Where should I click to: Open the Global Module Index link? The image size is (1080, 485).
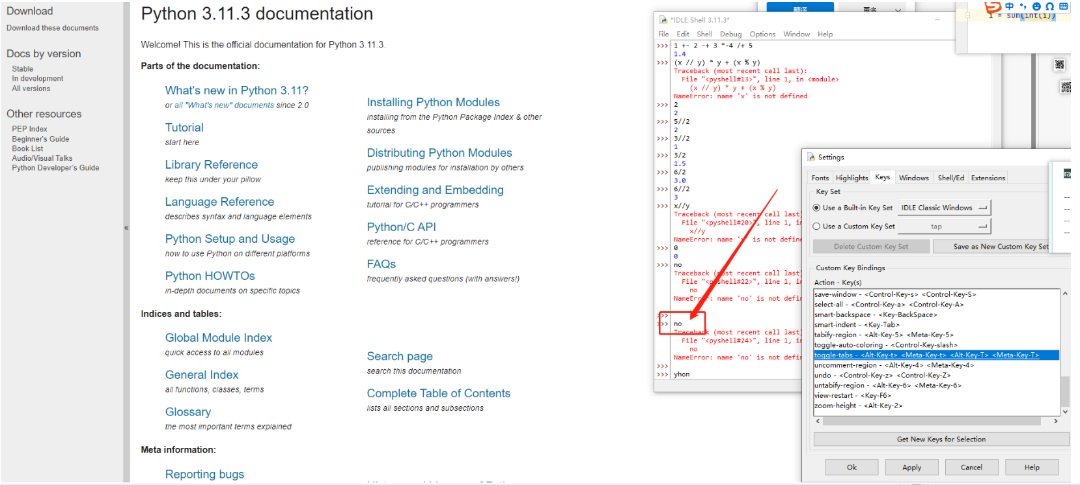point(219,338)
